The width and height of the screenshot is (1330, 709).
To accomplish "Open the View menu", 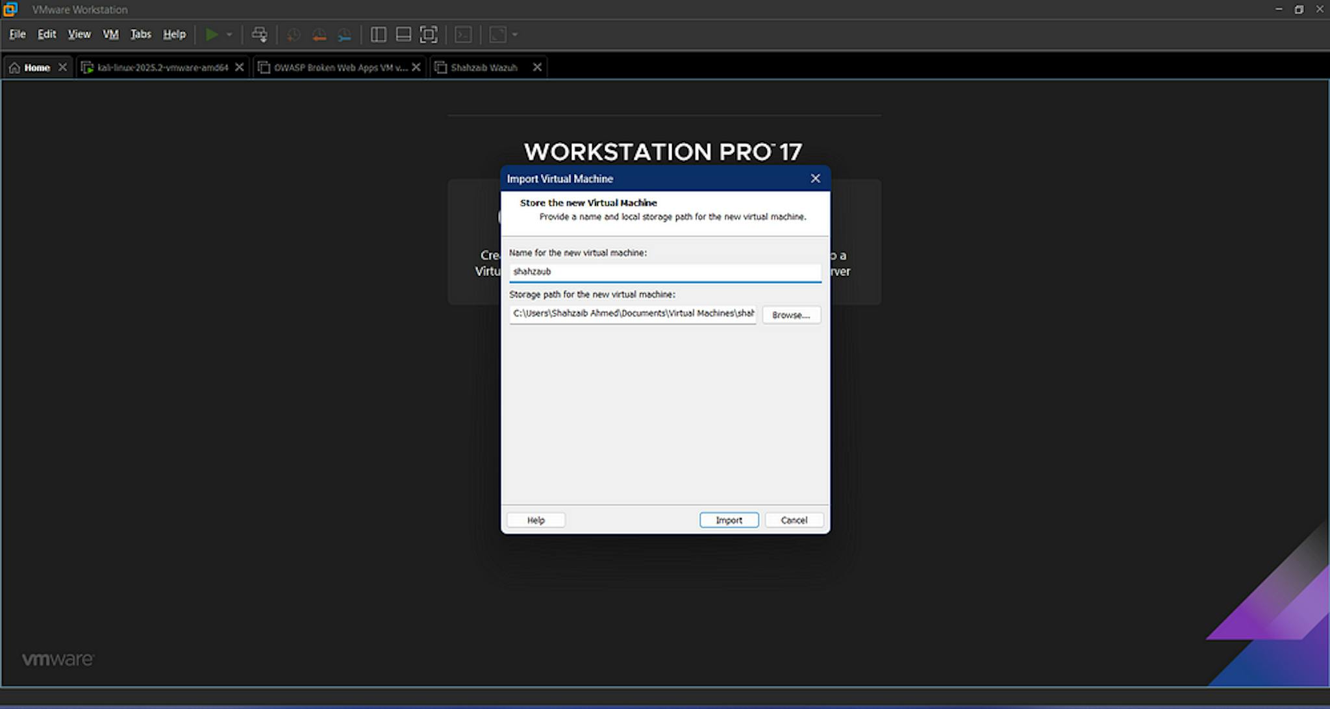I will tap(79, 34).
